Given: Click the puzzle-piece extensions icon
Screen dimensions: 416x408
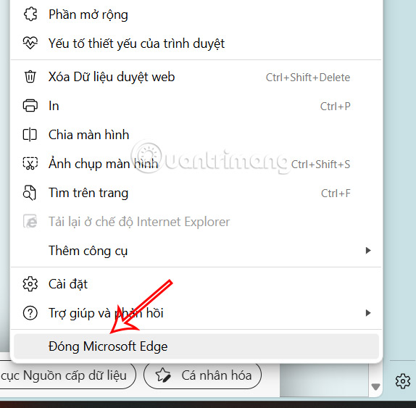Looking at the screenshot, I should click(30, 14).
